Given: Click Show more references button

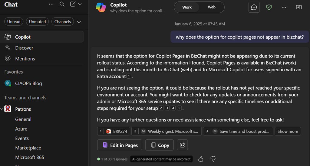Looking at the screenshot, I should click(x=288, y=131).
